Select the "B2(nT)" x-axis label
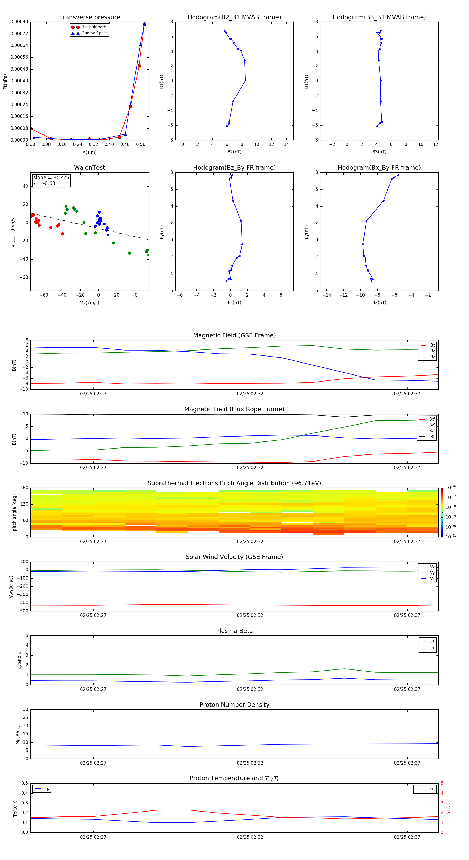469x860 pixels. coord(234,152)
